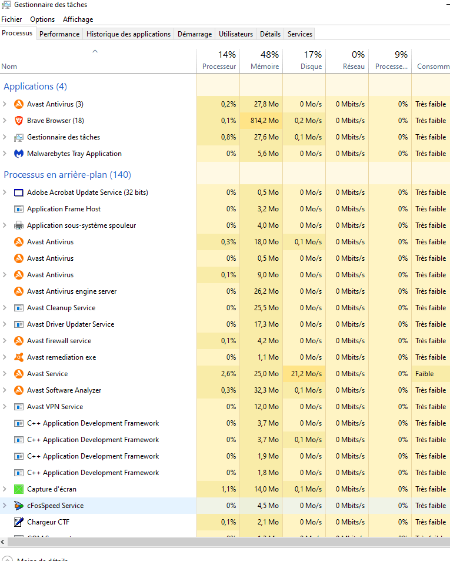The image size is (450, 561).
Task: Click the Task Manager title bar icon
Action: (x=6, y=5)
